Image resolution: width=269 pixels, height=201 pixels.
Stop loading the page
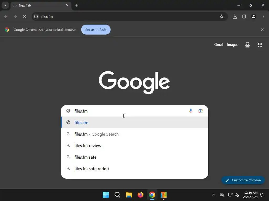pyautogui.click(x=25, y=16)
